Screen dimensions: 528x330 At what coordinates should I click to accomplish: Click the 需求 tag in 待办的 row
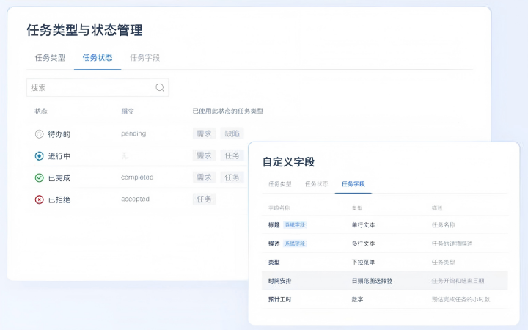click(x=204, y=134)
